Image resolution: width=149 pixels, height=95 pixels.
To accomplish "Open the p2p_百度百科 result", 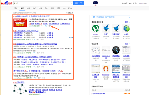I will pyautogui.click(x=19, y=82).
